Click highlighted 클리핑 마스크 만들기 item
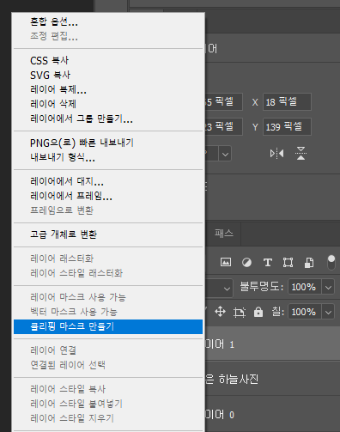Screen dimensions: 340x432 point(108,326)
